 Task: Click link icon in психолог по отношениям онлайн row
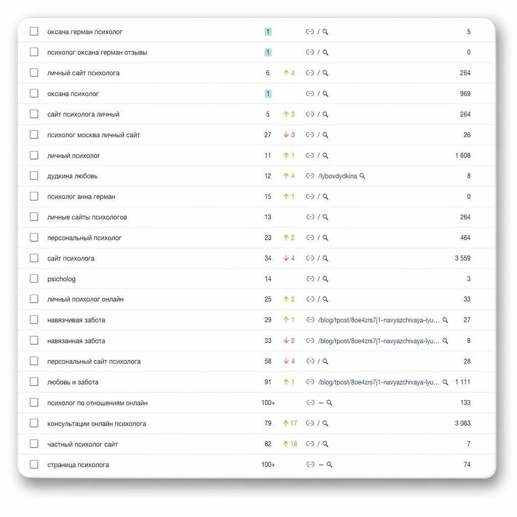pyautogui.click(x=311, y=402)
